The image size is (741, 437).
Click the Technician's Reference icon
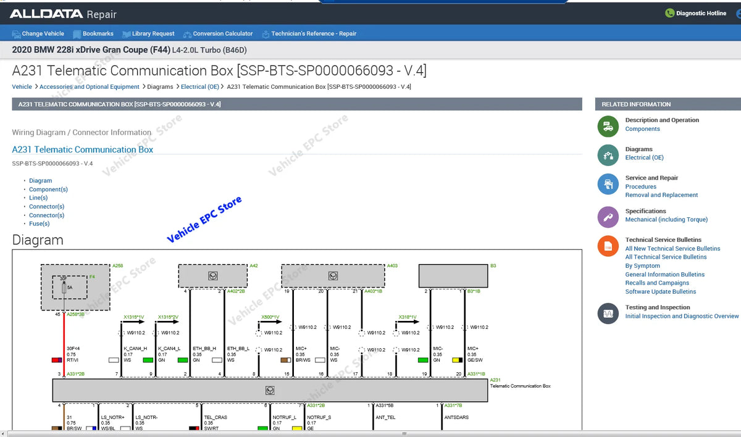pos(266,34)
